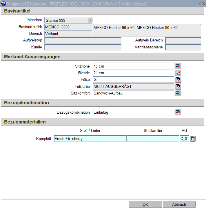
Task: Focus the Sitzkomfort field with Sandwich-Aufbau
Action: (133, 93)
